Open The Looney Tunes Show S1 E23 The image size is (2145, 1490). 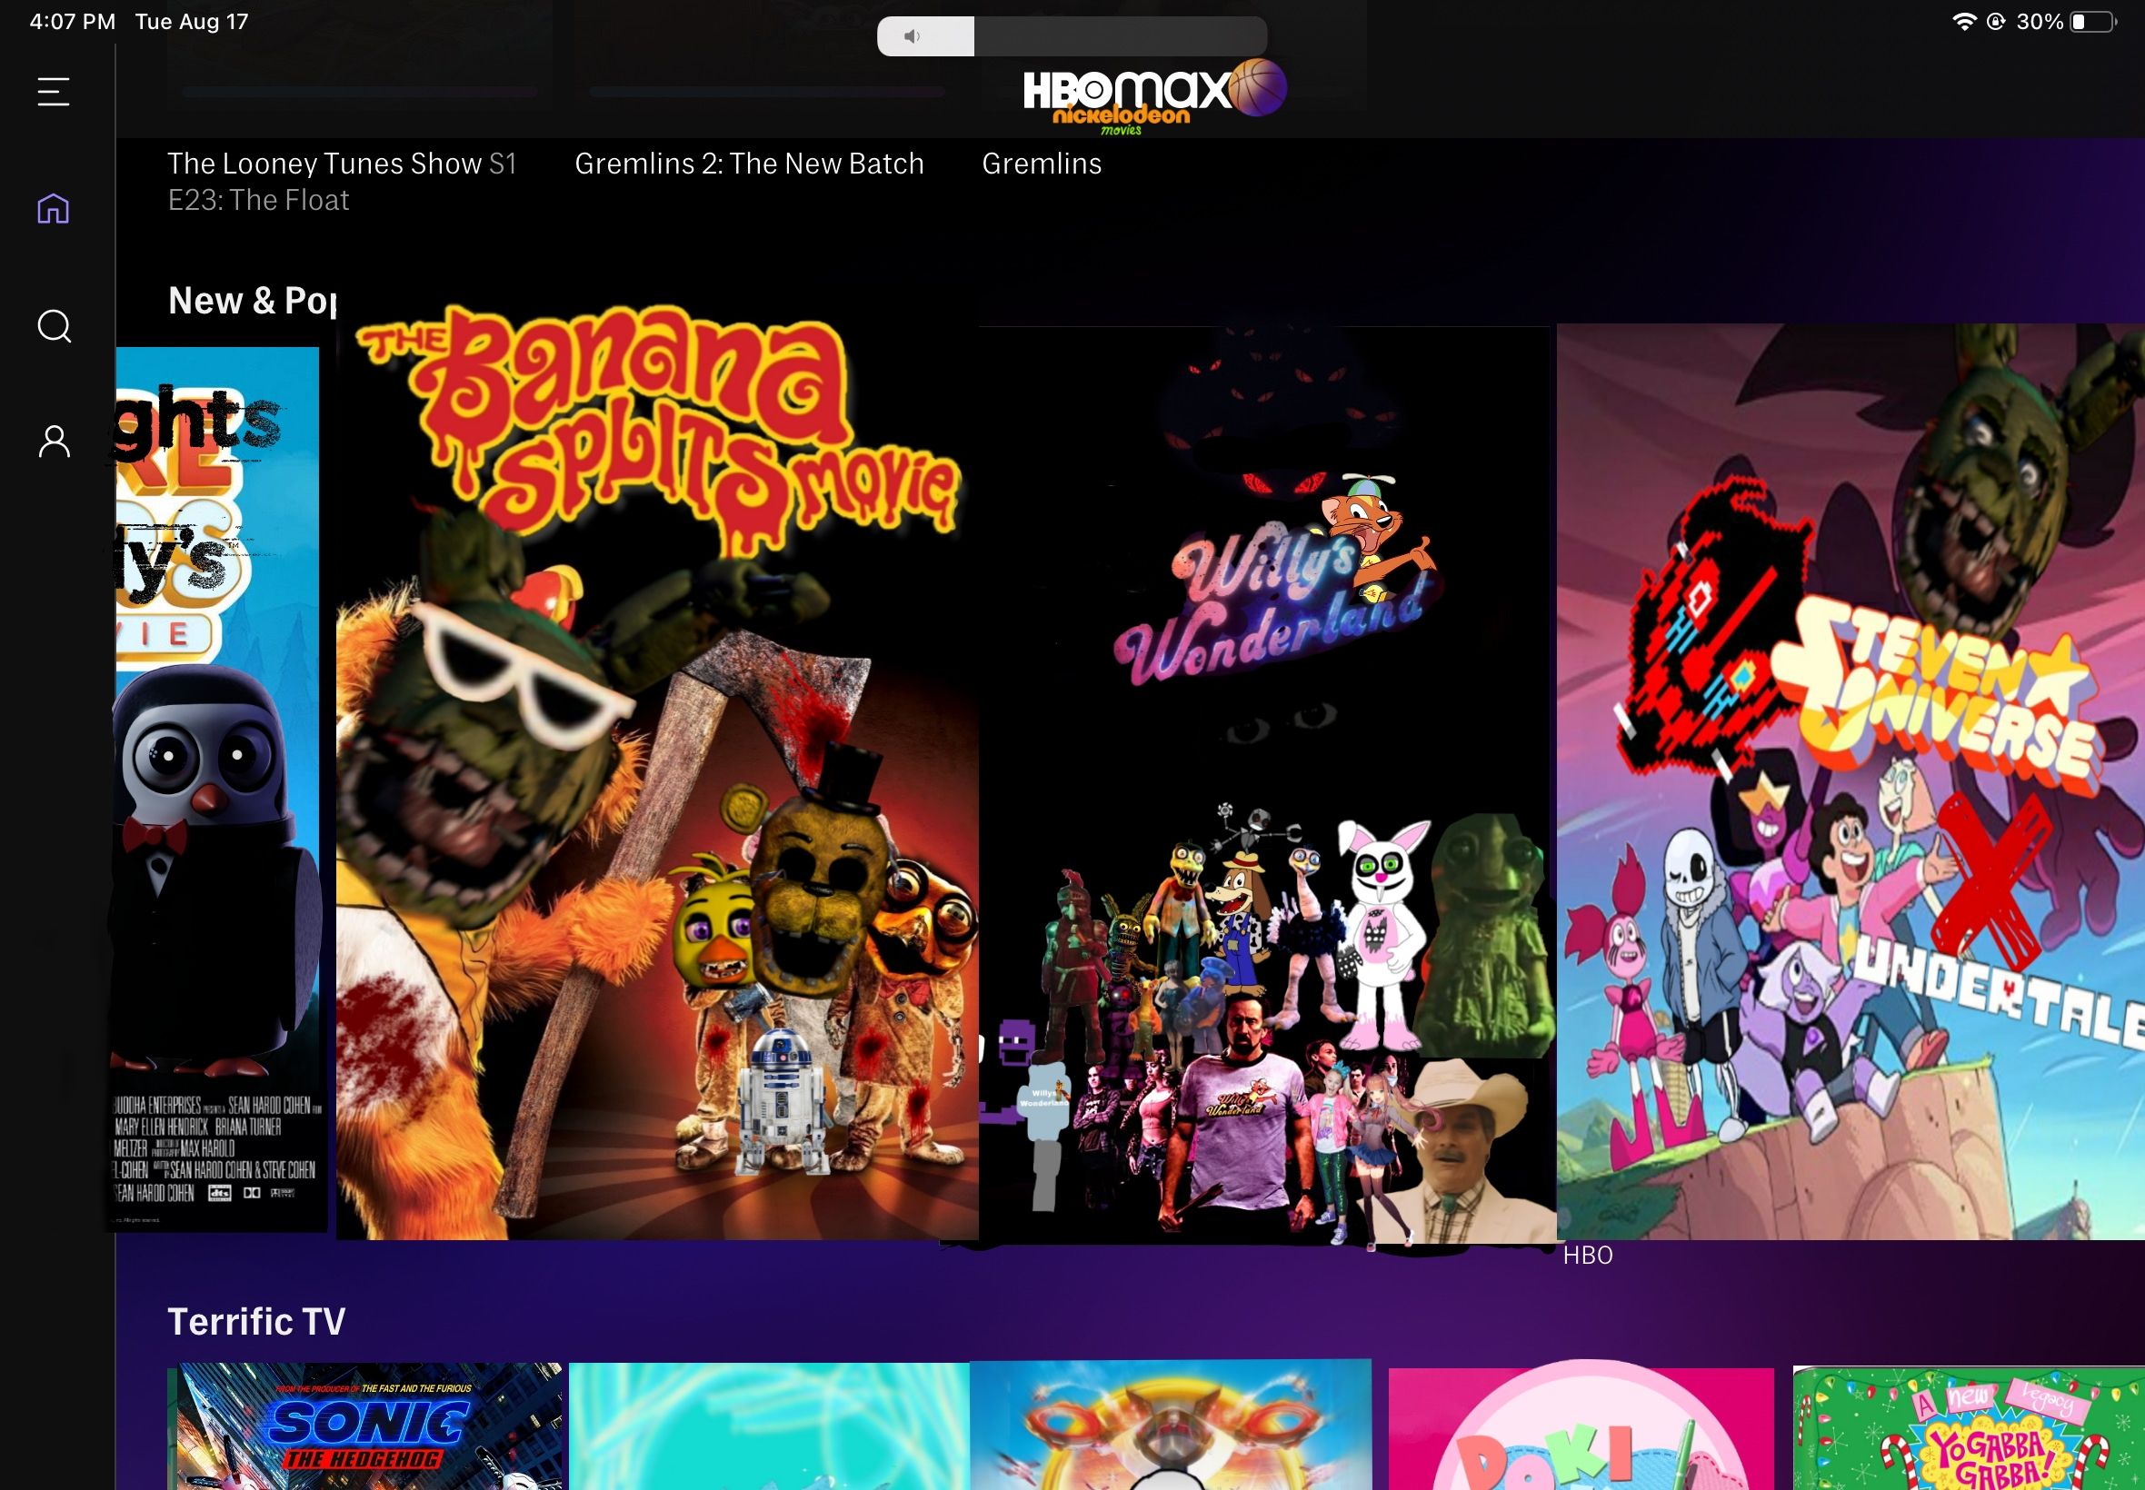(342, 181)
